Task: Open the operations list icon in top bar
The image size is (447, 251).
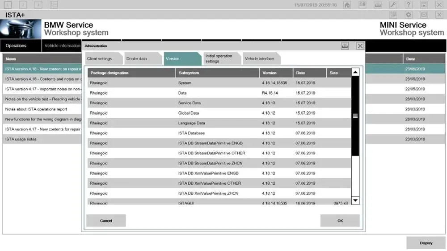Action: [x=54, y=4]
